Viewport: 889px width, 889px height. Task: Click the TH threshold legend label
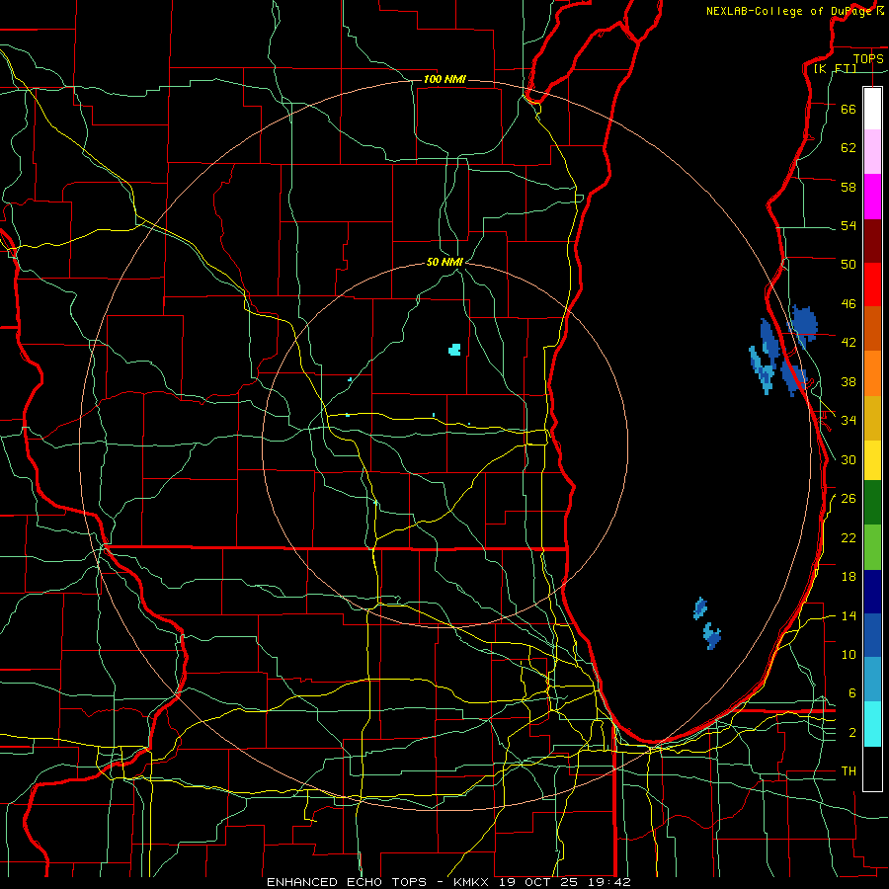pyautogui.click(x=849, y=770)
